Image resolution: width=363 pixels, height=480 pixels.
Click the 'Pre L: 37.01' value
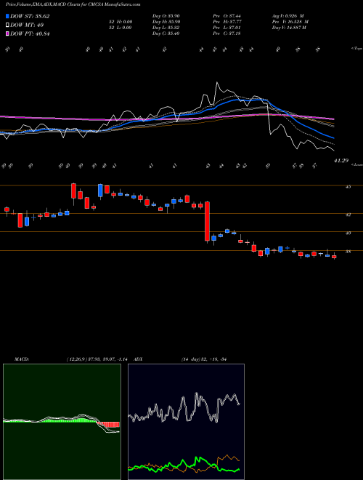click(x=227, y=28)
